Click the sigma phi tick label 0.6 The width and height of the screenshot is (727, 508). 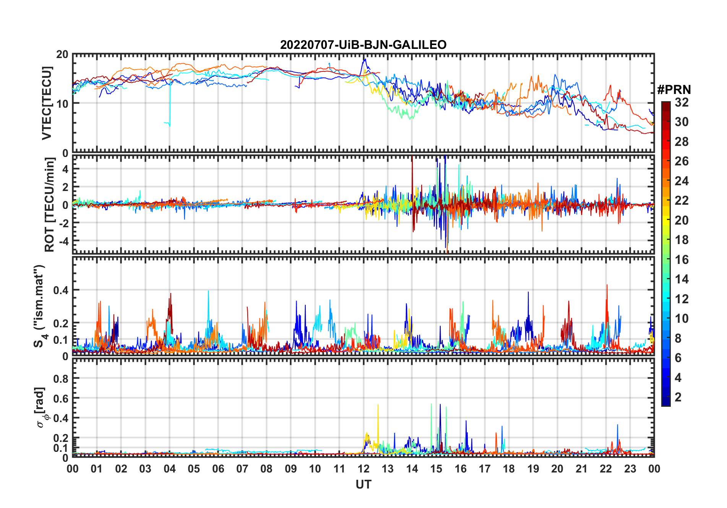[x=61, y=399]
